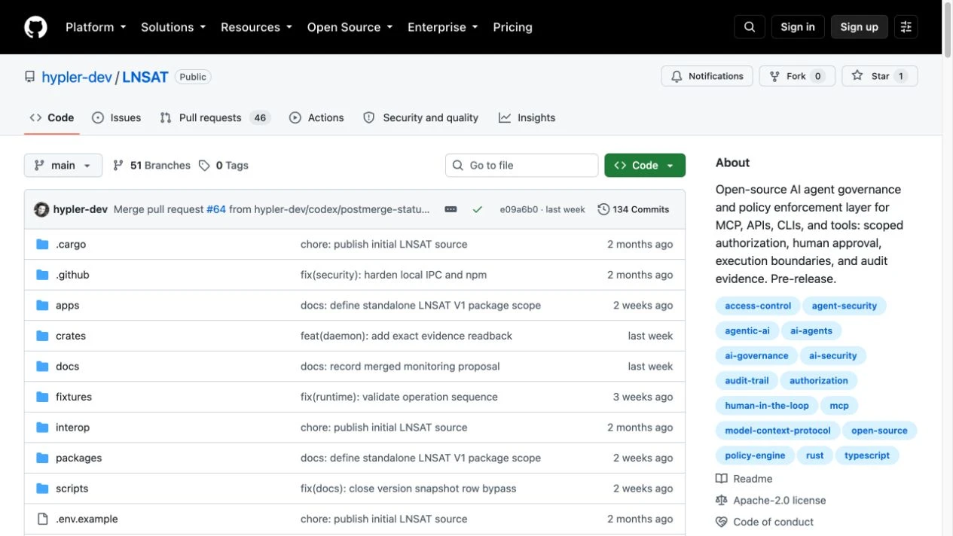
Task: Open the hypler-dev owner link
Action: pyautogui.click(x=77, y=77)
